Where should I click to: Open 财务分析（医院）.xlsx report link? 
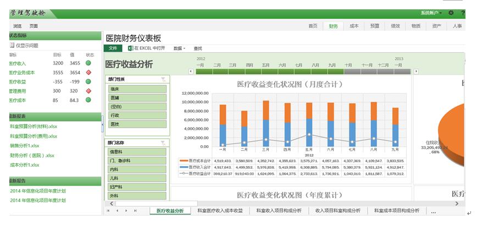32,156
